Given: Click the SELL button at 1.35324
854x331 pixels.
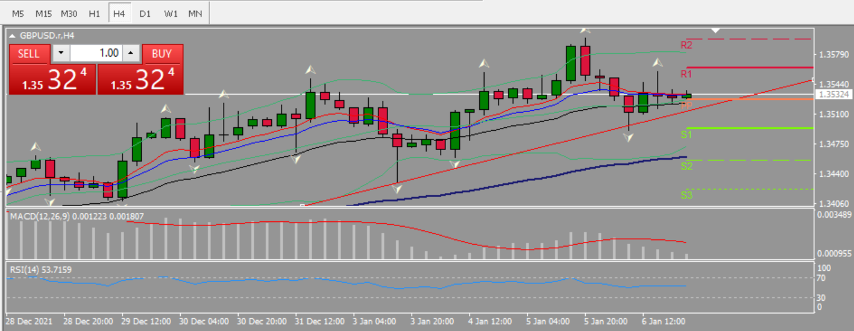Looking at the screenshot, I should pyautogui.click(x=52, y=69).
